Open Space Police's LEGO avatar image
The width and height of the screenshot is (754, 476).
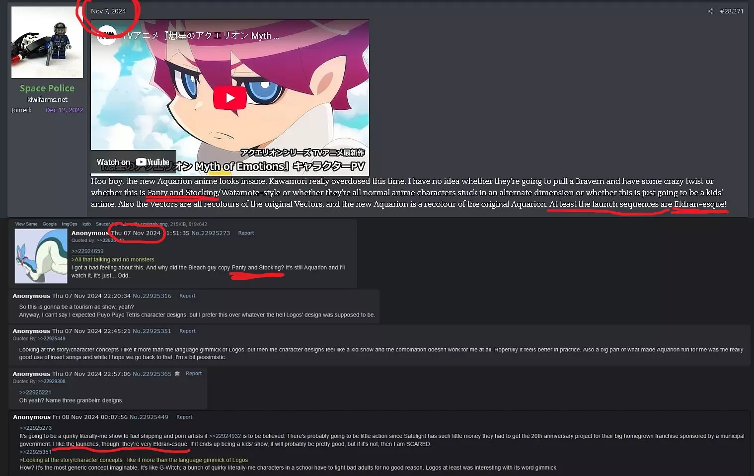click(x=47, y=42)
